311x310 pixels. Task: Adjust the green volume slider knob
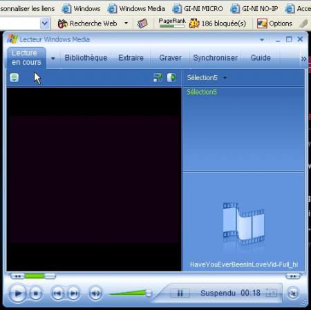(149, 293)
